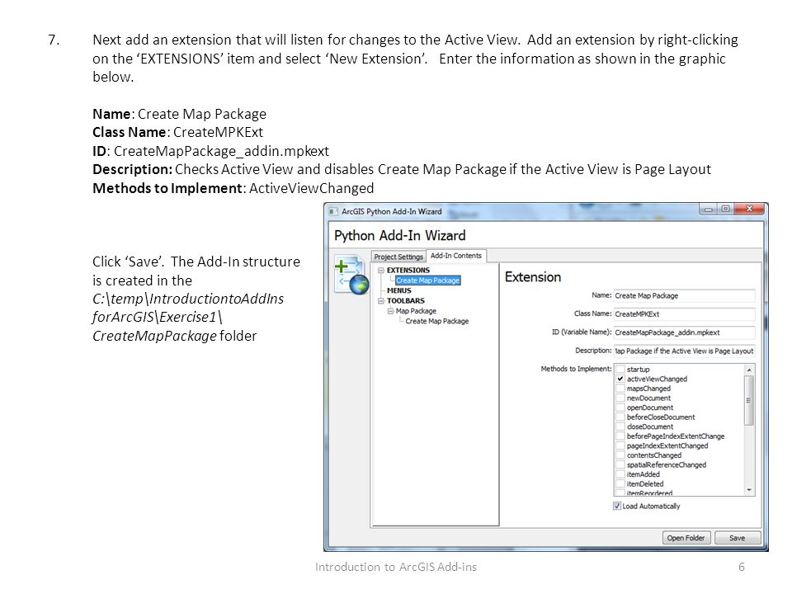The height and width of the screenshot is (594, 792).
Task: Click the Class Name input field
Action: (x=685, y=314)
